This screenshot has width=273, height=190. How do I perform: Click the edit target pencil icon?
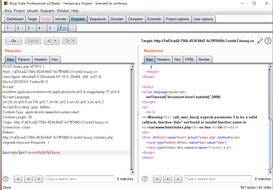[260, 41]
